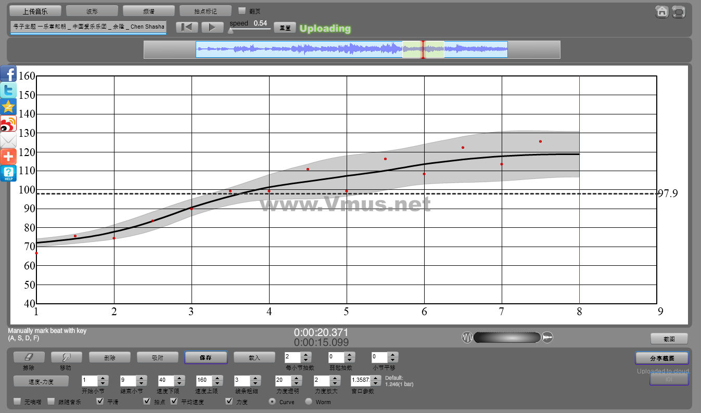
Task: Click the home icon at top right
Action: click(662, 12)
